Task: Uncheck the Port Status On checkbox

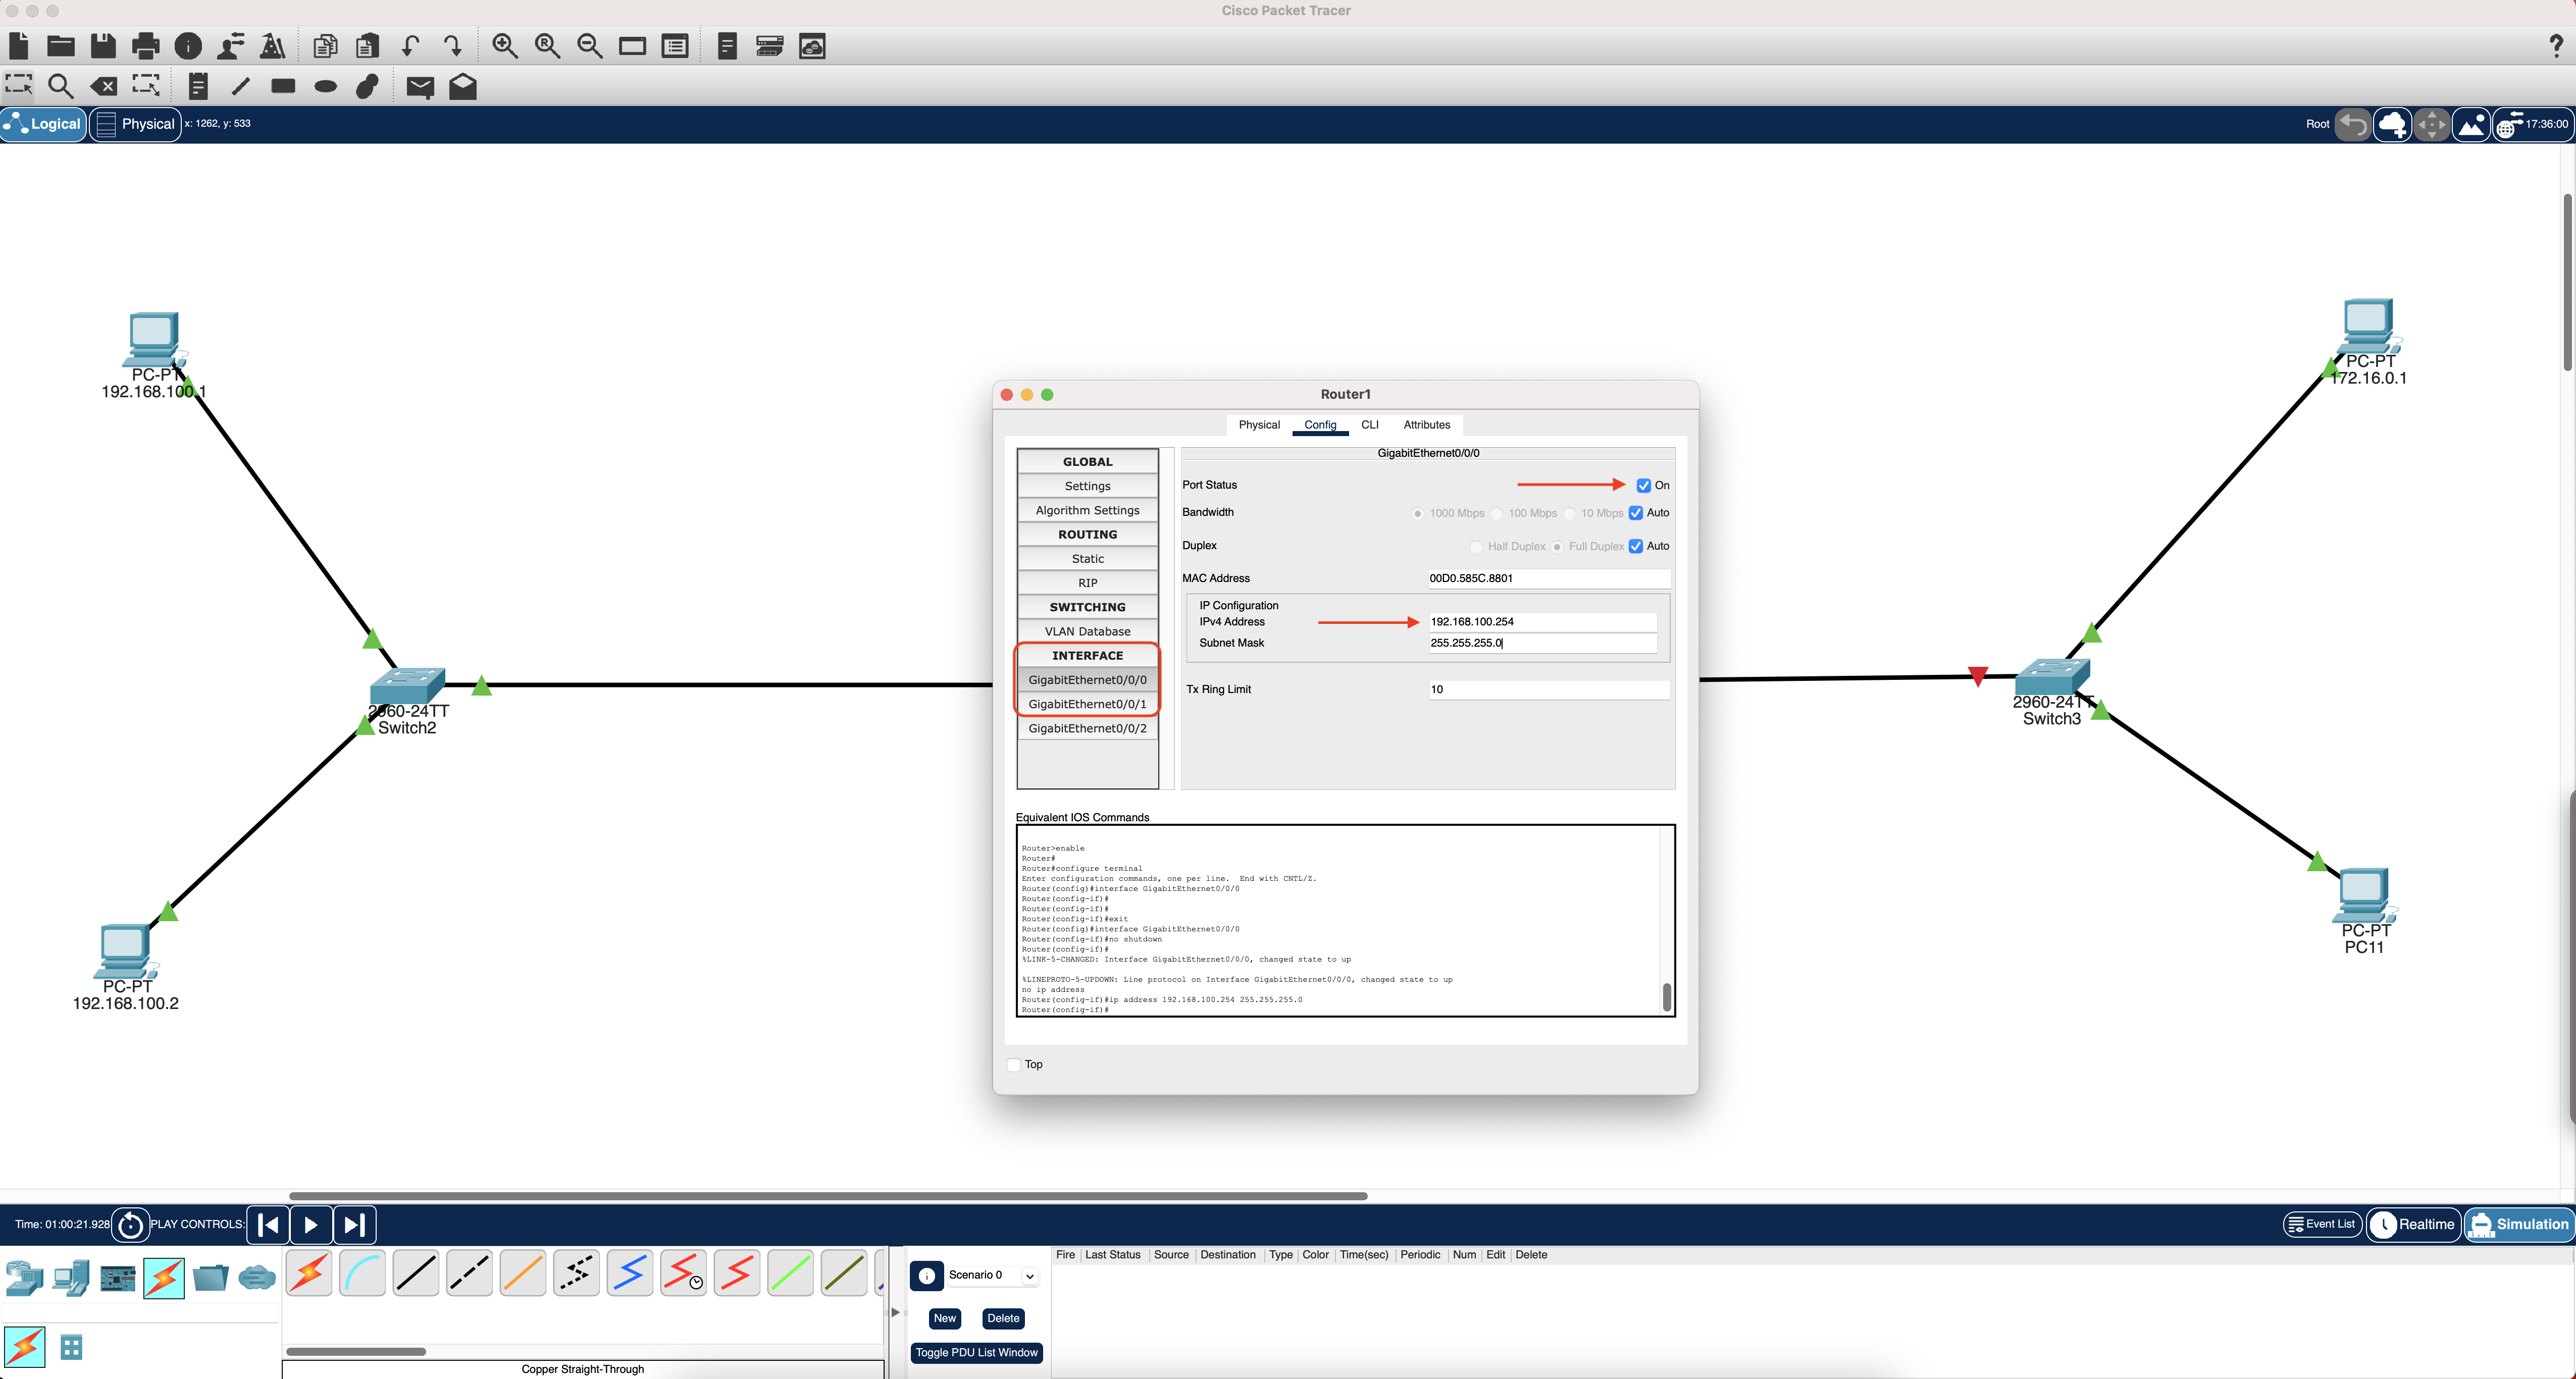Action: (x=1643, y=485)
